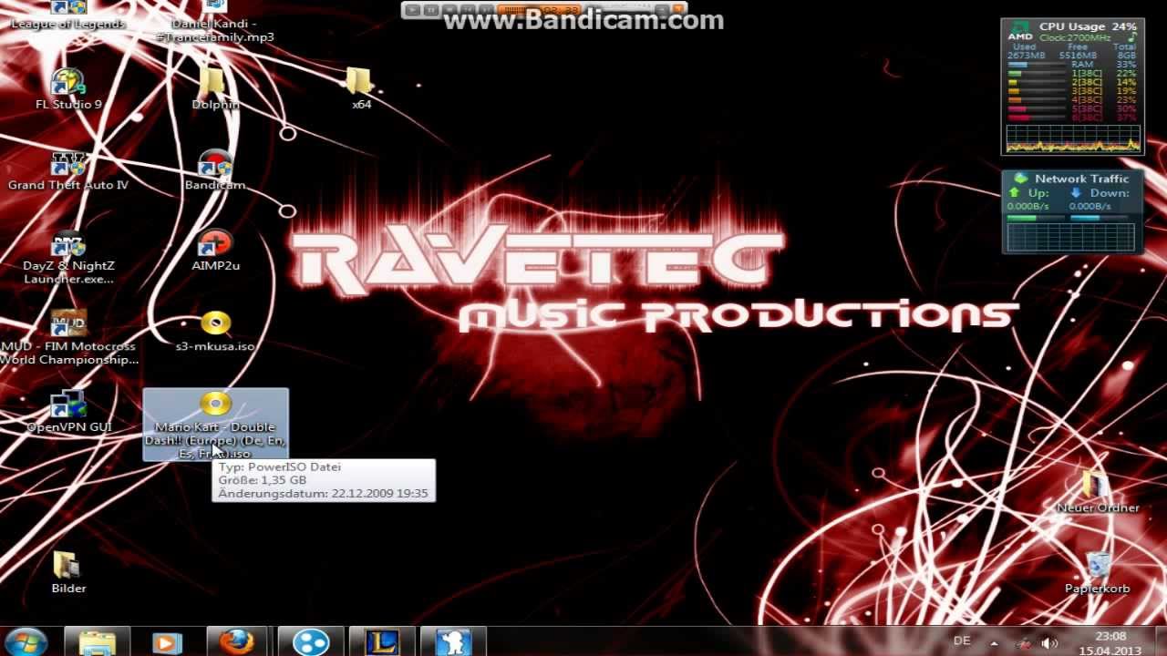Screen dimensions: 1167x656
Task: Open the white character taskbar app
Action: (453, 641)
